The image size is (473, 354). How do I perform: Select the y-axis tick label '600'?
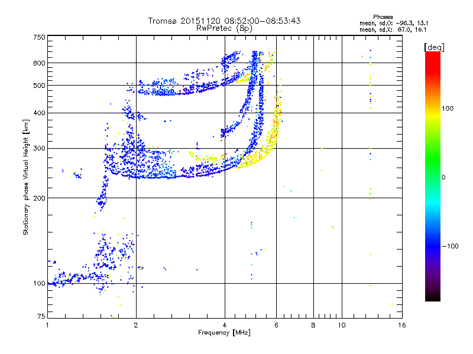(x=40, y=63)
